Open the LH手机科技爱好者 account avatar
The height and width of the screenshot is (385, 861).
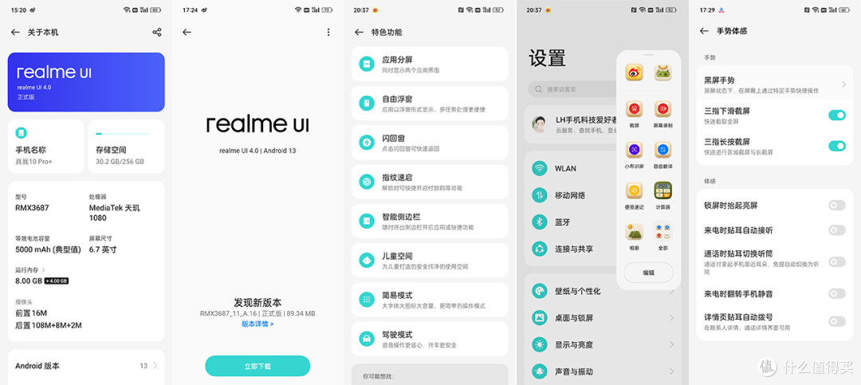pos(541,124)
